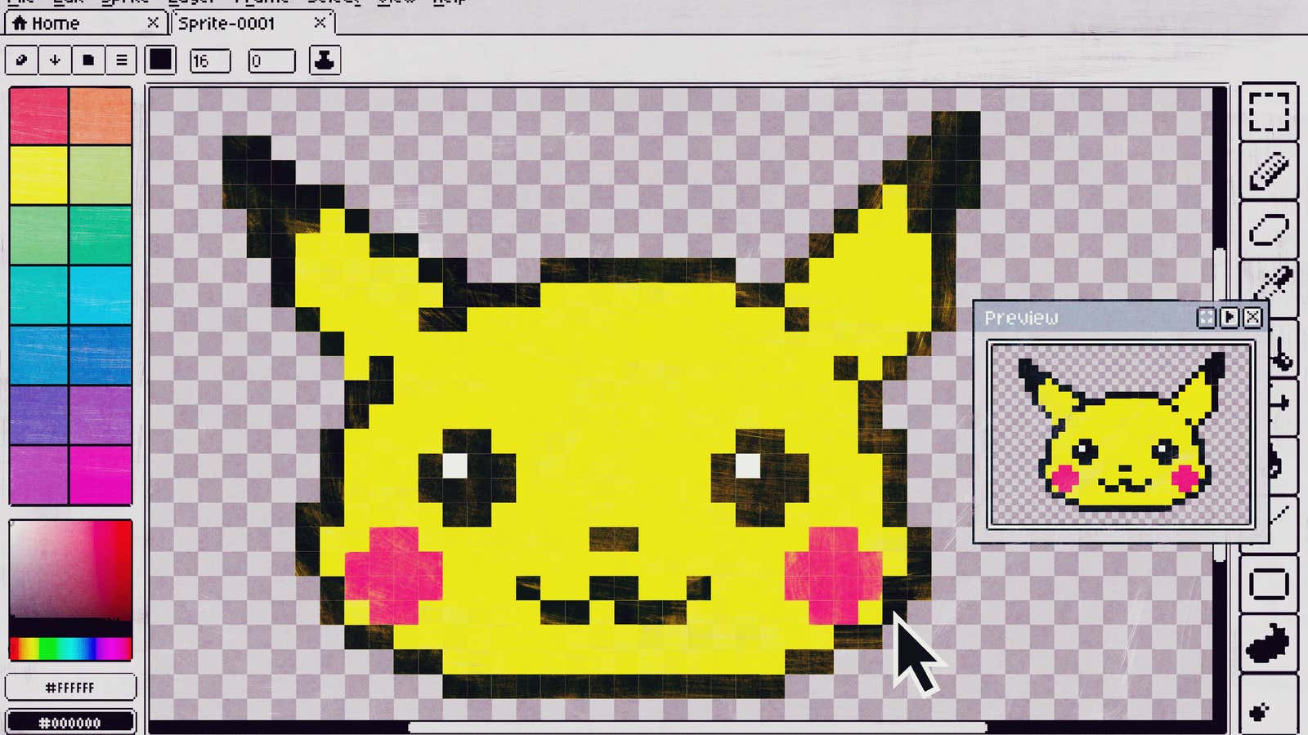Switch to the Sprite-0001 tab
Viewport: 1308px width, 735px height.
253,23
